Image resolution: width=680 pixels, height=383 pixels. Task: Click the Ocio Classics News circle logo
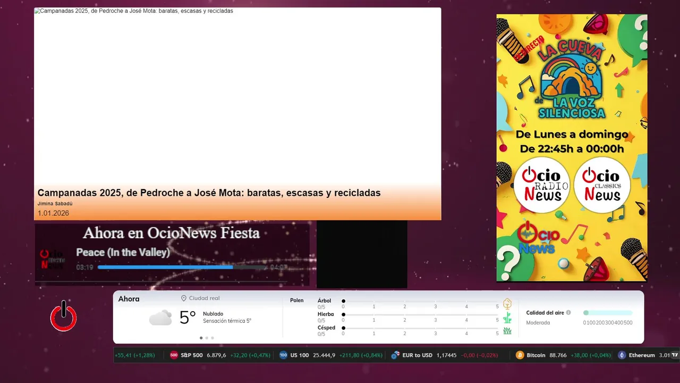[x=602, y=185]
